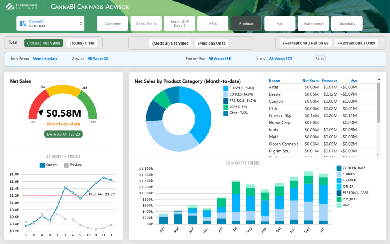This screenshot has width=390, height=244.
Task: Switch to (Recreational) Units
Action: (357, 43)
